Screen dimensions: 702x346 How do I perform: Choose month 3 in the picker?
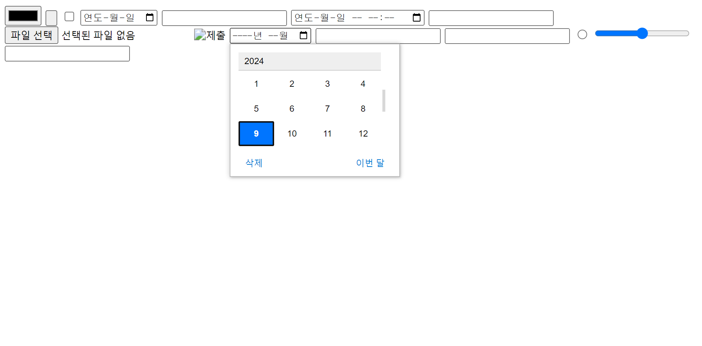327,84
